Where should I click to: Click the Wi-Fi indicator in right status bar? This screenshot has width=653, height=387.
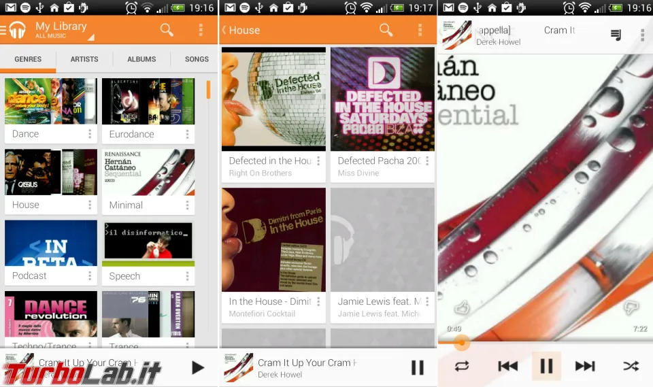coord(585,7)
